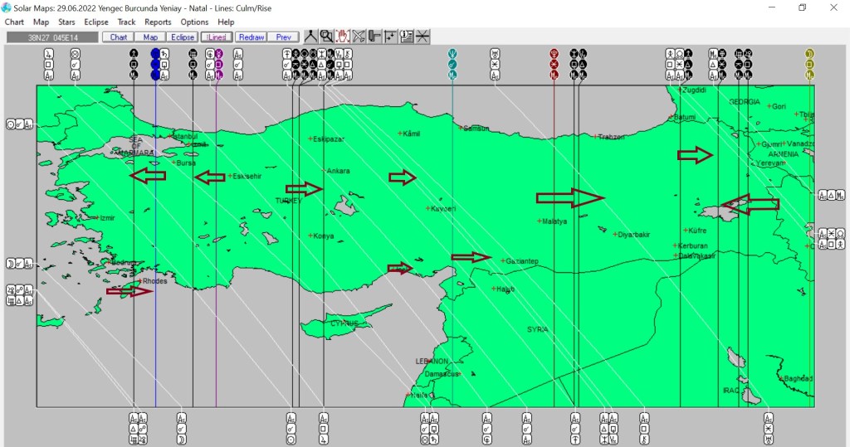
Task: Expand the Options menu
Action: [194, 22]
